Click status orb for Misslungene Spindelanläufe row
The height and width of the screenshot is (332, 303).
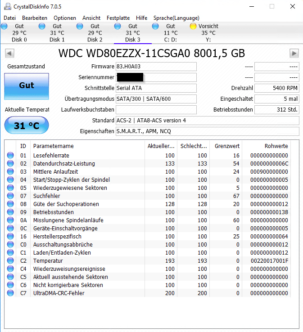click(10, 220)
